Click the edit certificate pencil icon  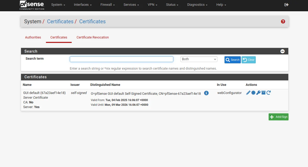click(x=248, y=93)
